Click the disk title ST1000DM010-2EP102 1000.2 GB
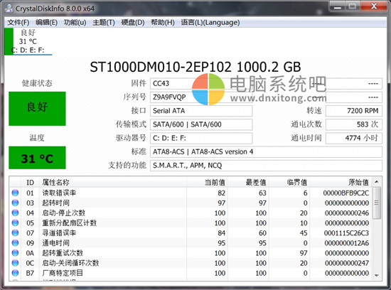Screen dimensions: 391x290 click(195, 67)
